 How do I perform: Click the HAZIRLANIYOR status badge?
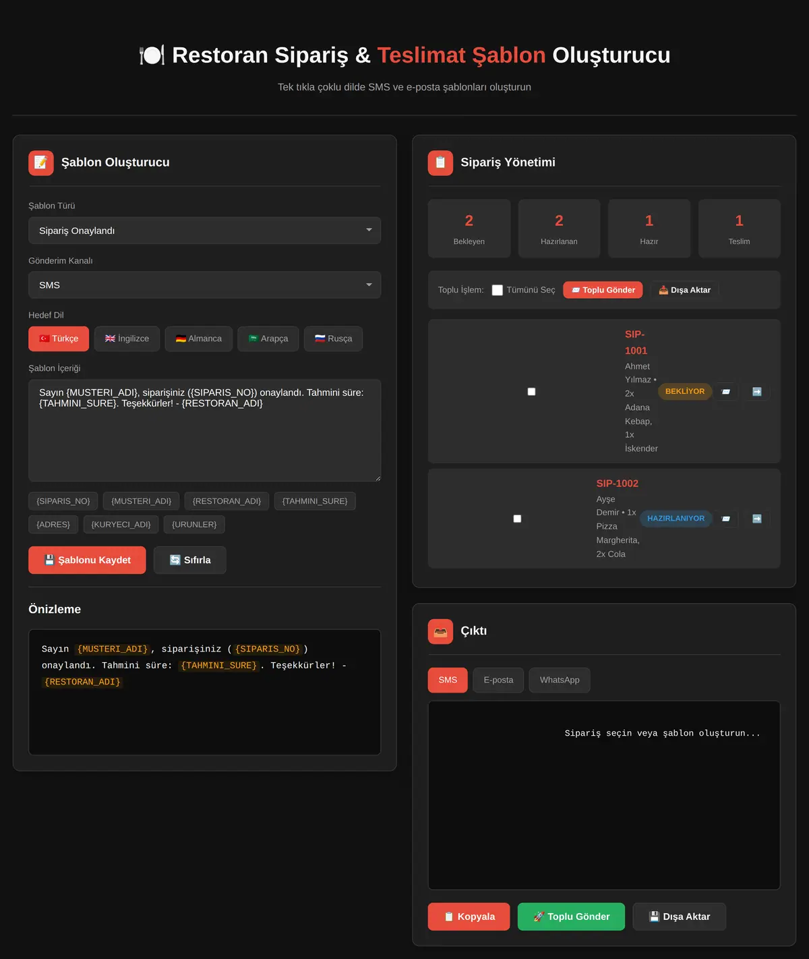click(676, 519)
